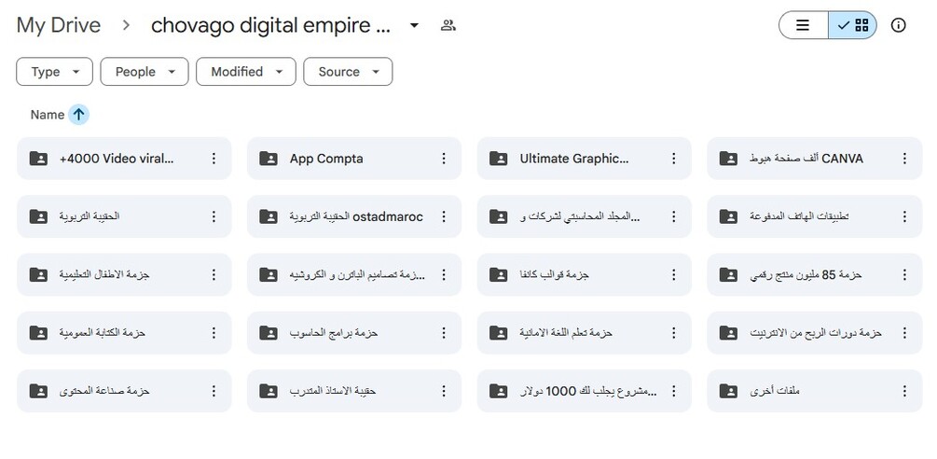Screen dimensions: 937x459
Task: Open the Ultimate Graphic folder
Action: pyautogui.click(x=573, y=159)
